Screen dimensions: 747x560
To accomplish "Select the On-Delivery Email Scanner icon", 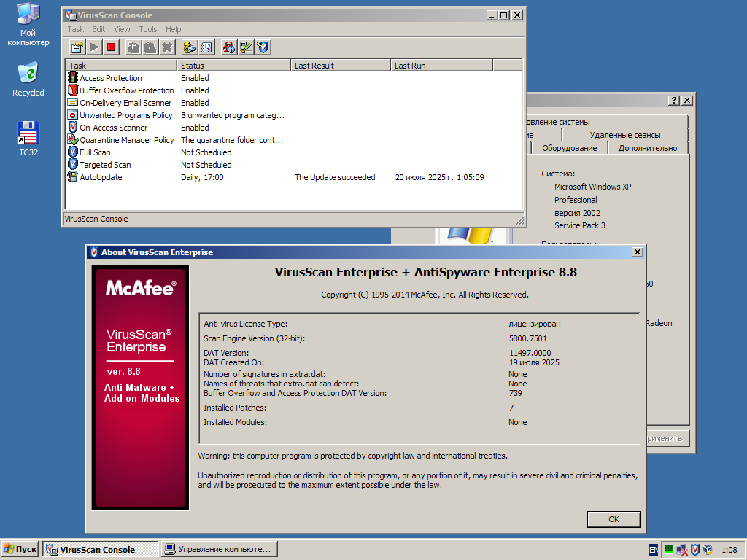I will pos(72,102).
